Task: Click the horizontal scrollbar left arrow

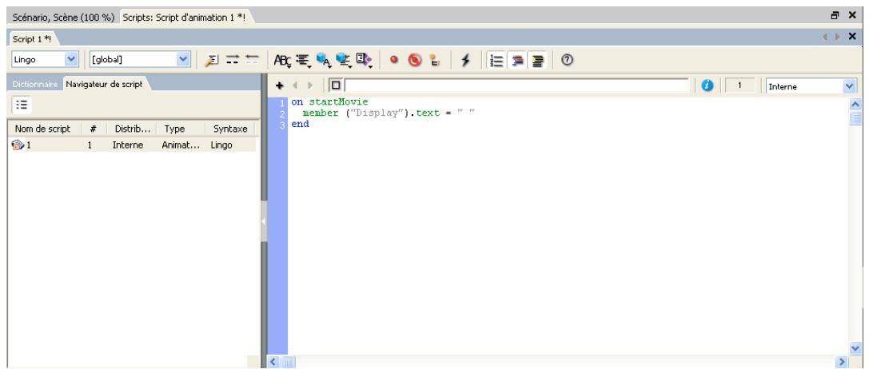Action: 273,363
